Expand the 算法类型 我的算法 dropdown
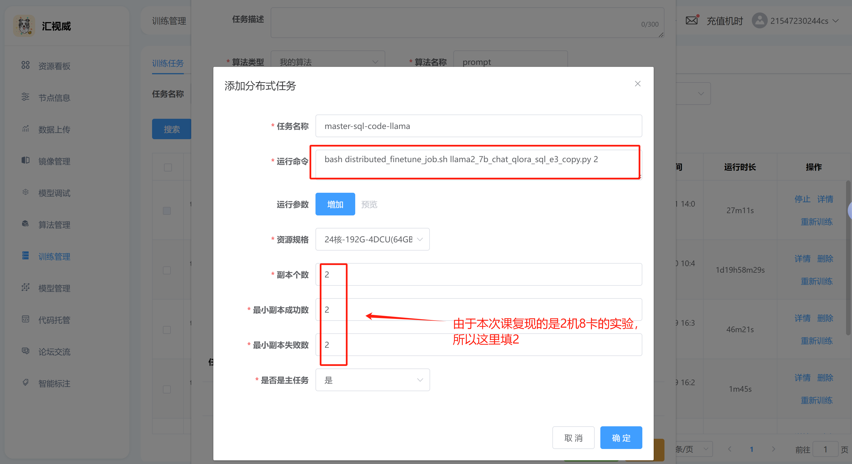The width and height of the screenshot is (852, 464). coord(328,62)
